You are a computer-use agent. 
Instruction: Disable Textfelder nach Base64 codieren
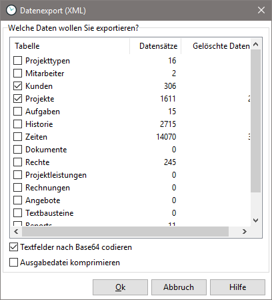tap(13, 247)
